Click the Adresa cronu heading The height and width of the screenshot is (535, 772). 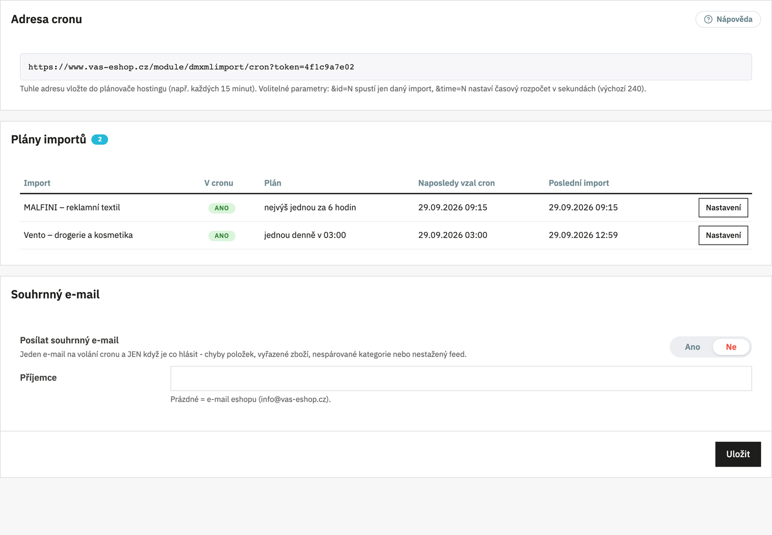(x=46, y=19)
